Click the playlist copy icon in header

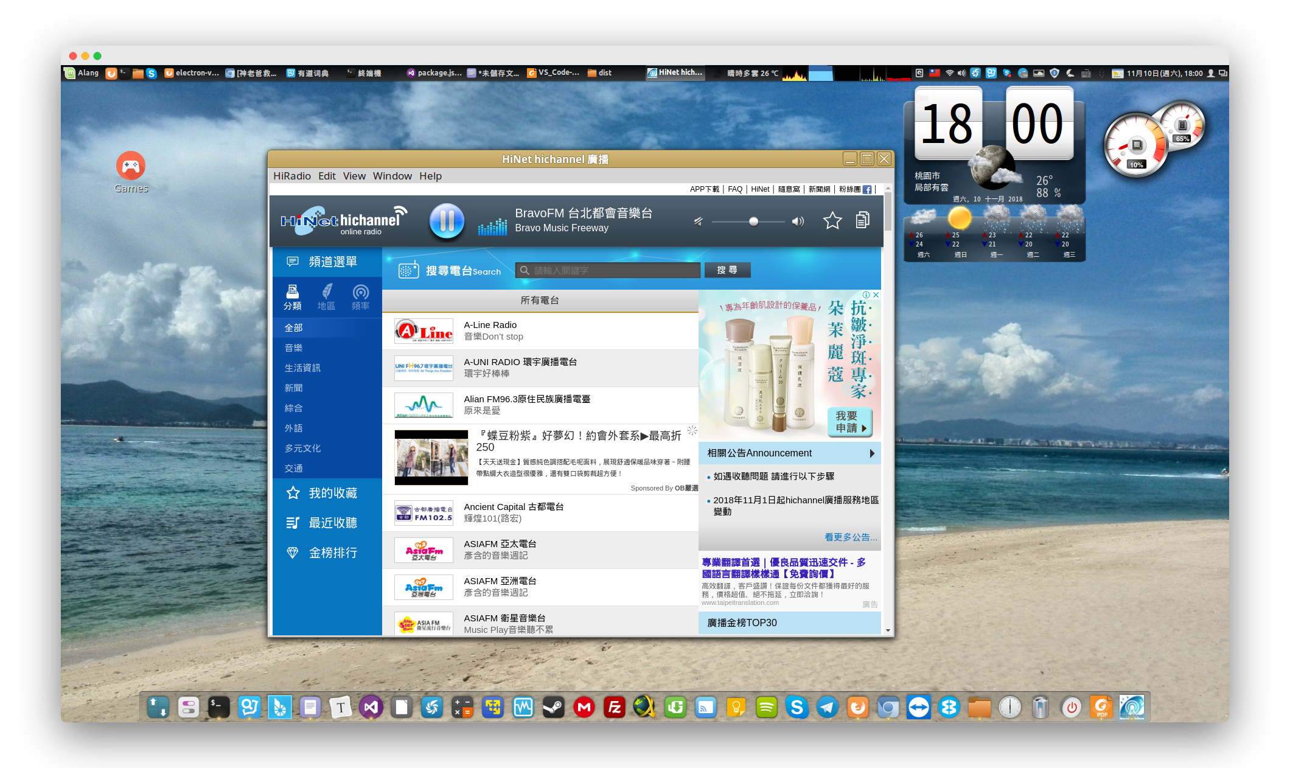862,220
